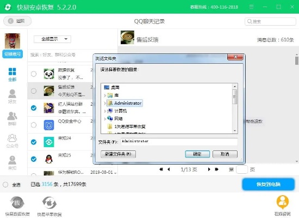Expand the Administrator folder node
The width and height of the screenshot is (299, 218).
coord(105,103)
